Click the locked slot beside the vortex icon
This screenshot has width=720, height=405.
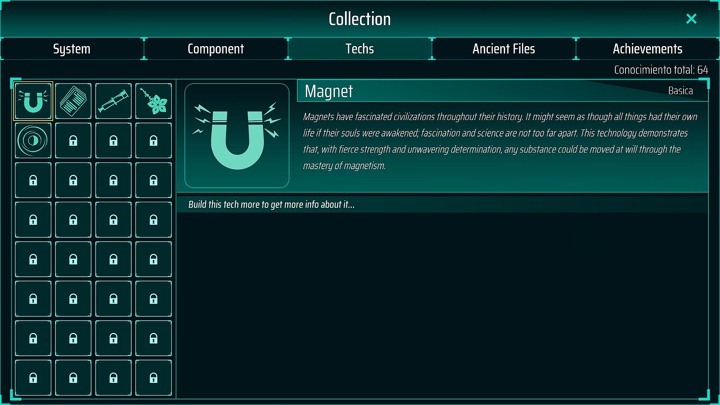(x=73, y=141)
